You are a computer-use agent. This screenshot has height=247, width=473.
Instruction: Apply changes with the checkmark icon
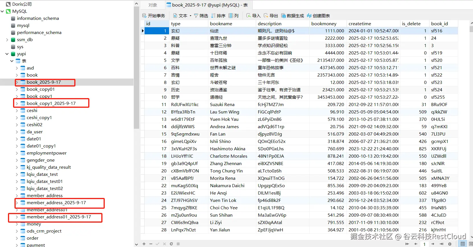(157, 244)
